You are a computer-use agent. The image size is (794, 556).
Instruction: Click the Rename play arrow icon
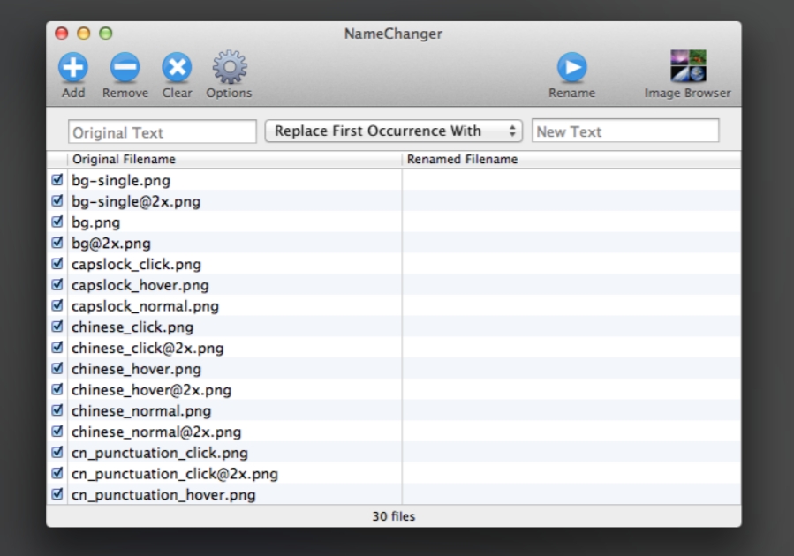[x=572, y=67]
